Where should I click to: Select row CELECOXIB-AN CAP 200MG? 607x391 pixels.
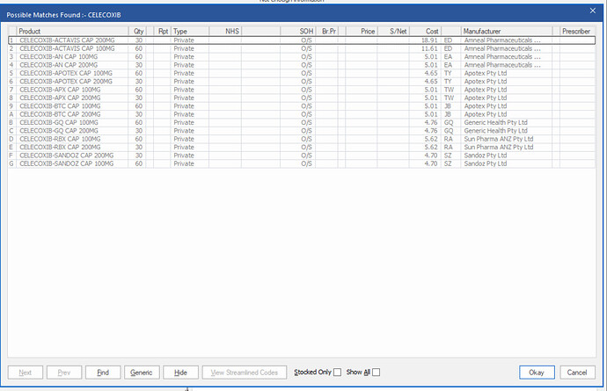(302, 65)
